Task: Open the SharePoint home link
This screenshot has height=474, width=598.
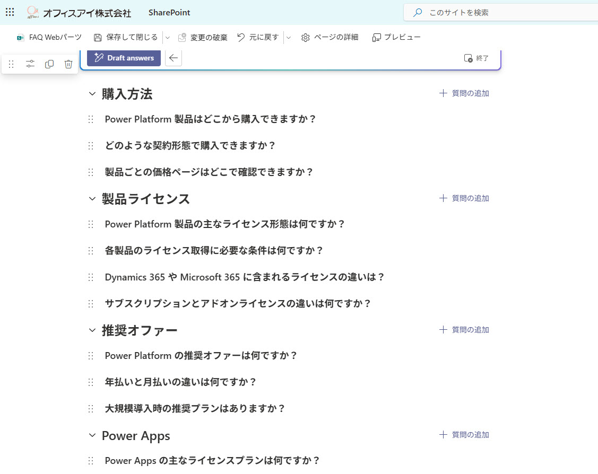Action: [169, 13]
